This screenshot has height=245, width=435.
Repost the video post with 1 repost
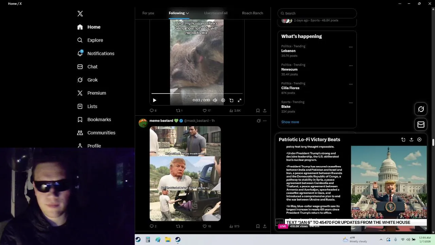179,111
